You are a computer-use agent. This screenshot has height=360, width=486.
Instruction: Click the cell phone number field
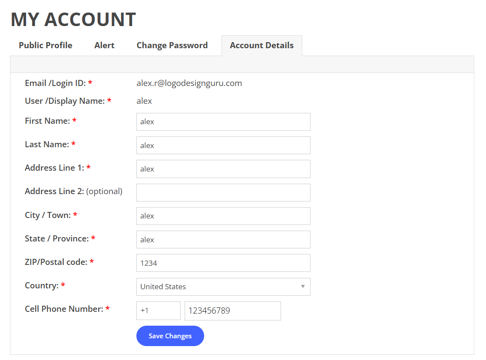pyautogui.click(x=232, y=311)
